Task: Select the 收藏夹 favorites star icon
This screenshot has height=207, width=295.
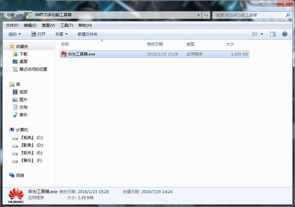Action: point(12,46)
